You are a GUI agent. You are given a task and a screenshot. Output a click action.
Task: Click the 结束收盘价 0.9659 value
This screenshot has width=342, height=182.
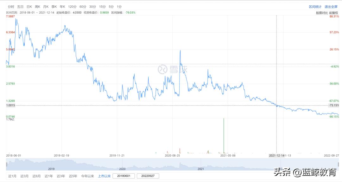104,13
